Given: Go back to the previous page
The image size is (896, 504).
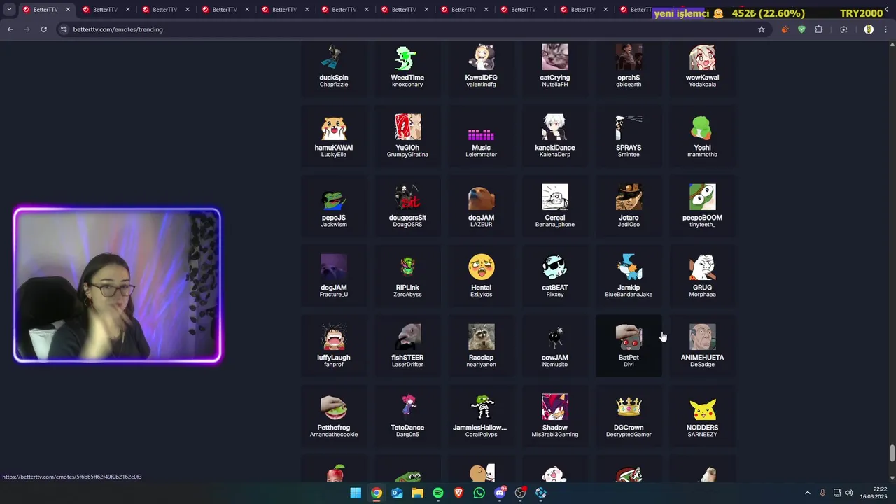Looking at the screenshot, I should click(x=10, y=29).
